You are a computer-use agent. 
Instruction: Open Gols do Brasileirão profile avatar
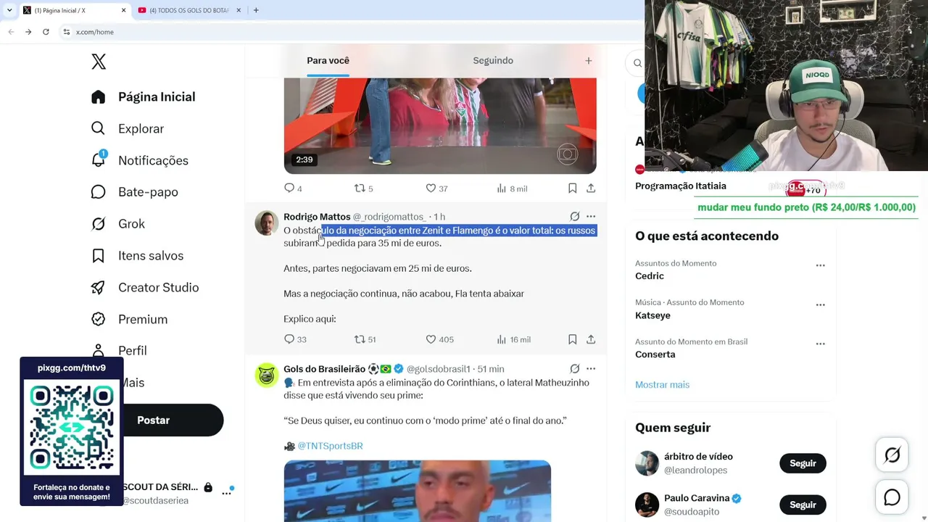[267, 375]
